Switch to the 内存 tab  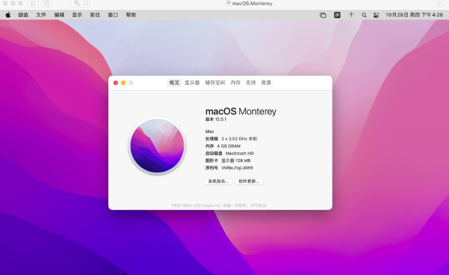coord(235,83)
